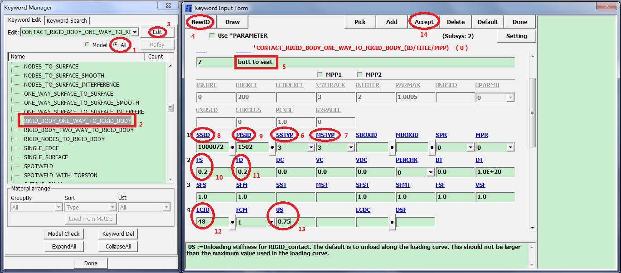
Task: Select RIGID_BODY_TWO_WAY_TO_RIGID_BODY in the list
Action: tap(78, 130)
